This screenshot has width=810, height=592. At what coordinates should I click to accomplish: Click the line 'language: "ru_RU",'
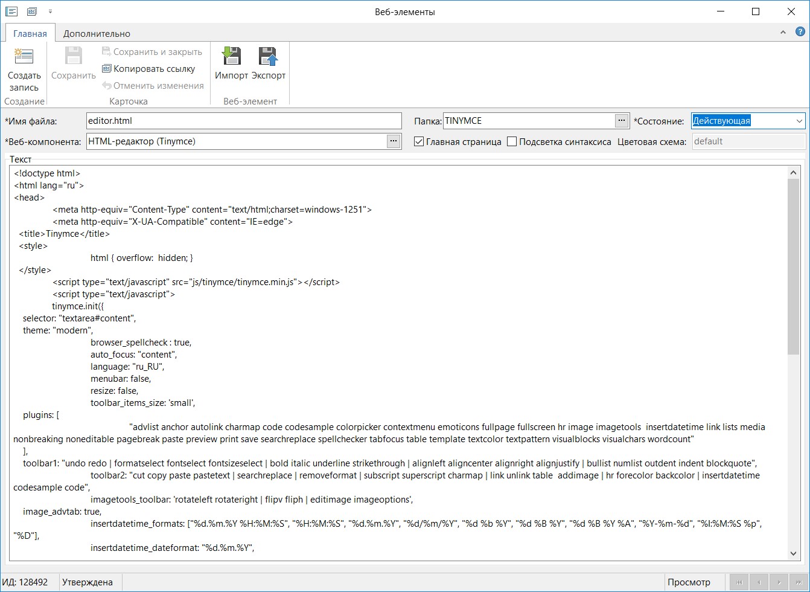click(127, 367)
